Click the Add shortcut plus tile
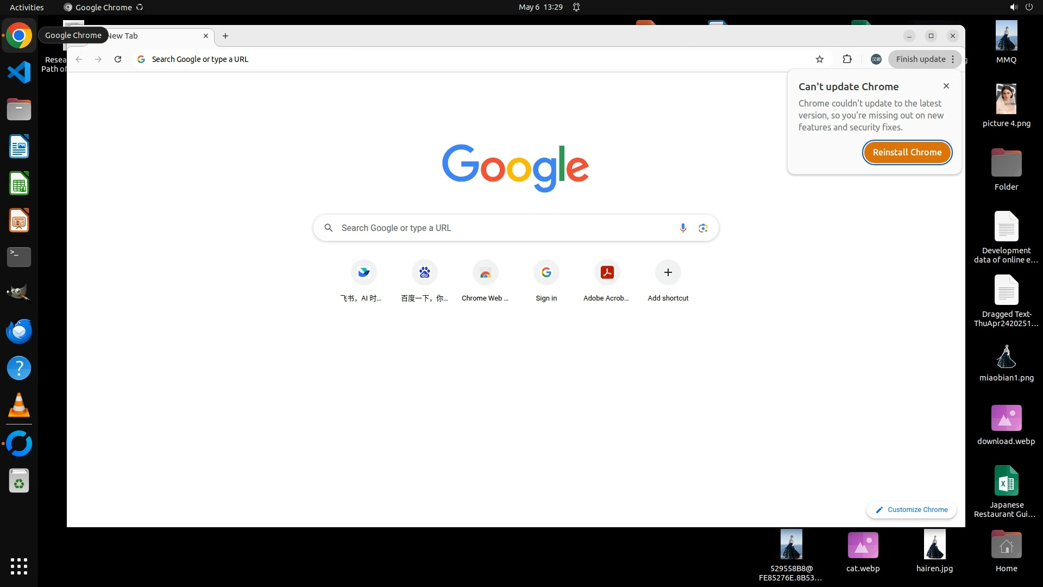Viewport: 1043px width, 587px height. click(x=668, y=272)
